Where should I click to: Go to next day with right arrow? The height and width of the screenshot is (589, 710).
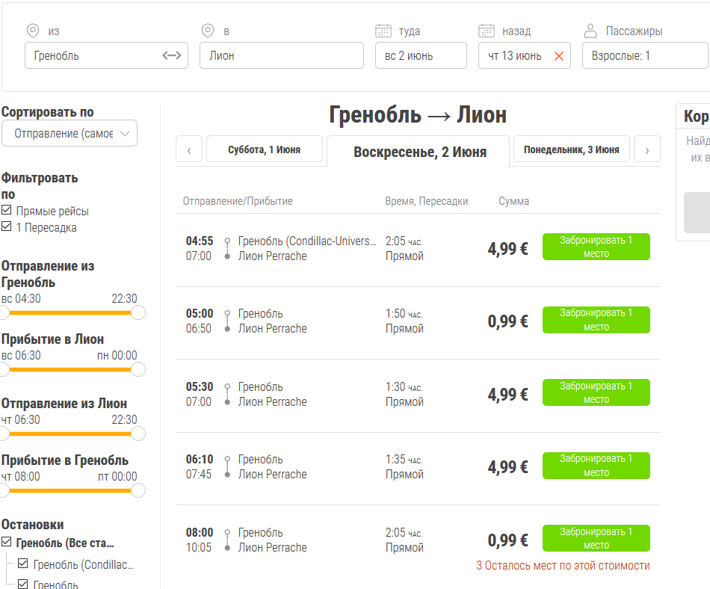(646, 149)
